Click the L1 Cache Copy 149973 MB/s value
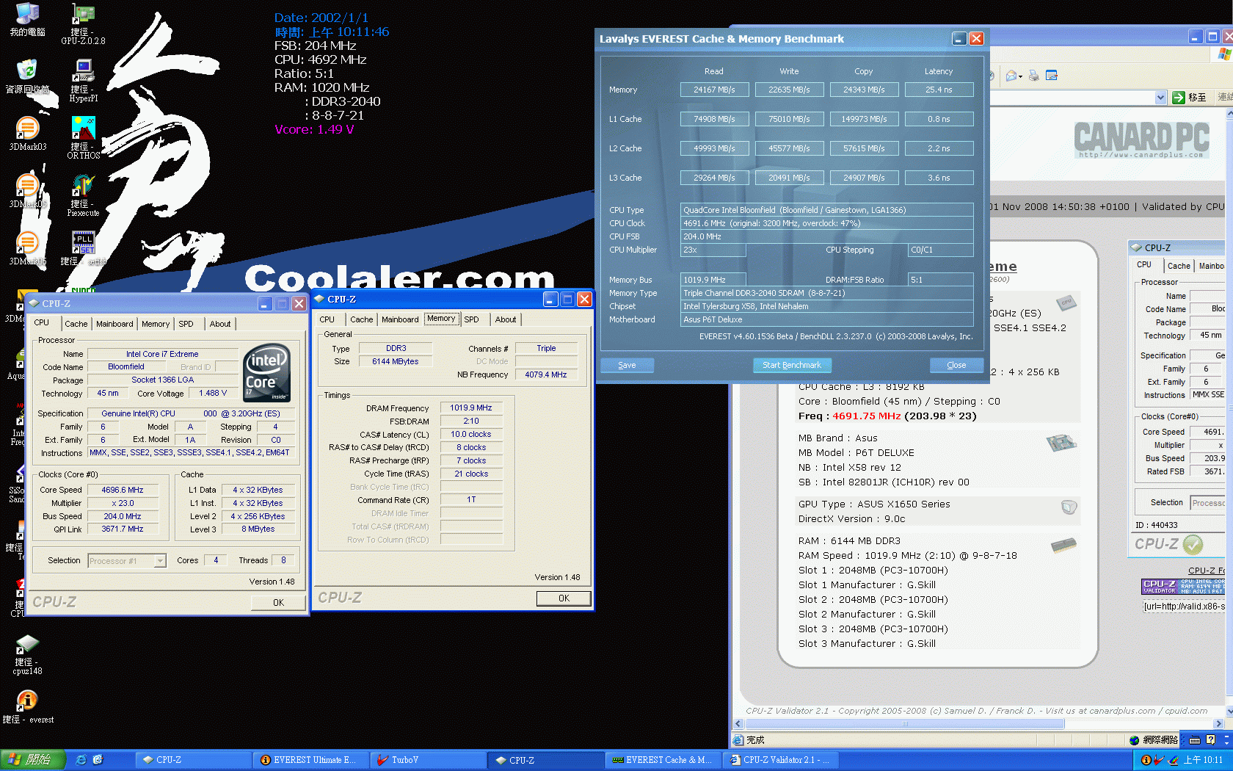The width and height of the screenshot is (1233, 771). pos(864,119)
